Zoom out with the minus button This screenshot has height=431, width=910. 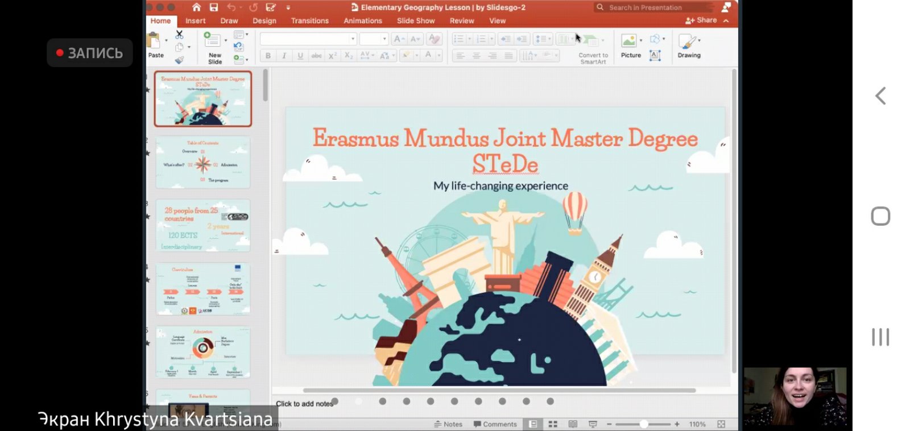[609, 424]
